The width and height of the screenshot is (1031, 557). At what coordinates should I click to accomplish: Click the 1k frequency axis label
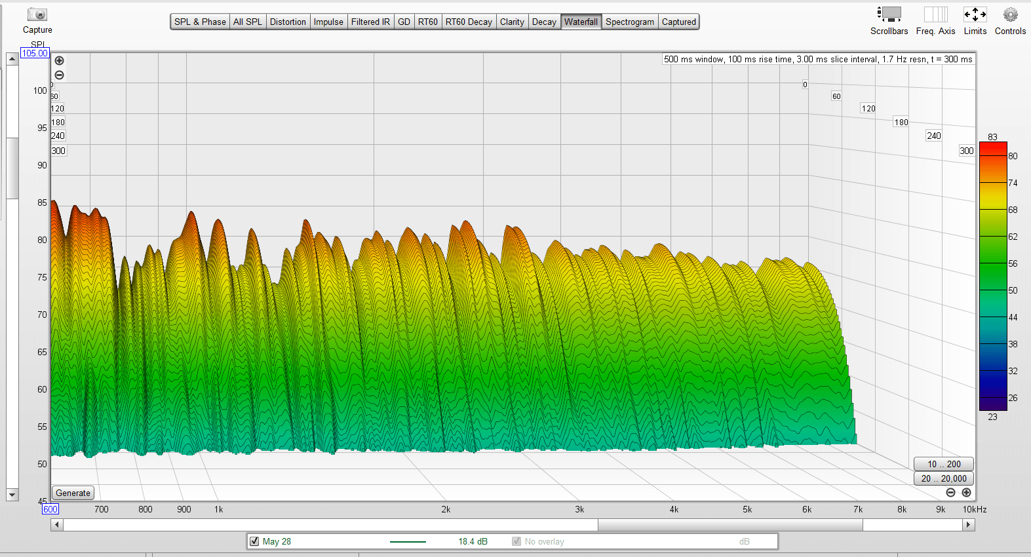point(219,509)
